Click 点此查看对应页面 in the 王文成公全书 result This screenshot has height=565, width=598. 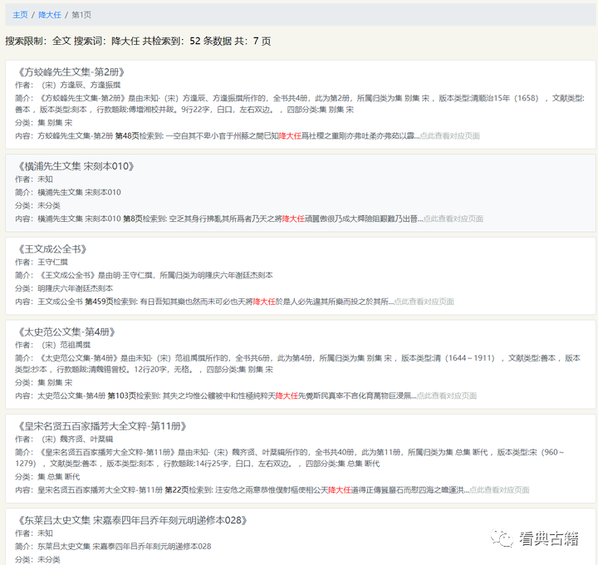(424, 302)
